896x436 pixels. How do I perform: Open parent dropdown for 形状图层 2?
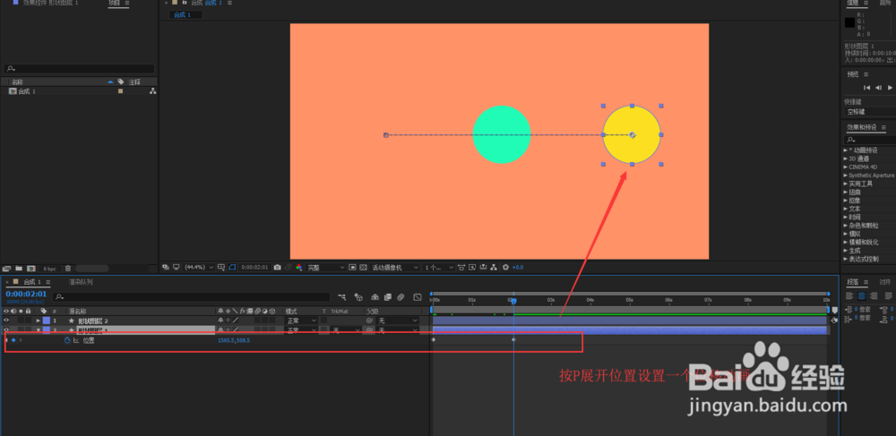(x=397, y=321)
